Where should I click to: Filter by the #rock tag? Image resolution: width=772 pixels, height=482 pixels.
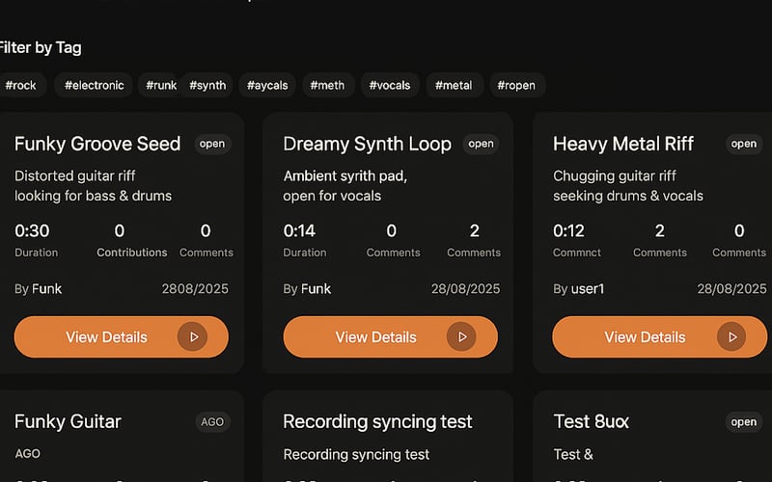coord(20,85)
